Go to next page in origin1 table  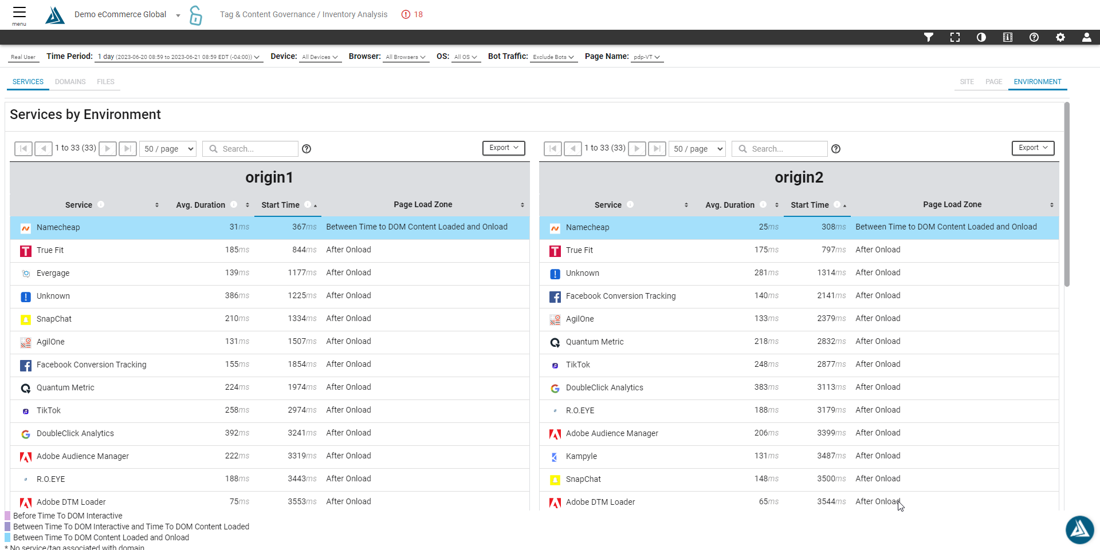(x=108, y=149)
